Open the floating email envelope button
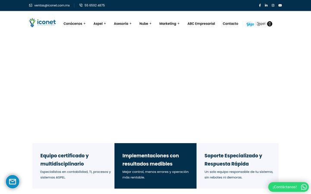Screen dimensions: 311x194 point(13,181)
